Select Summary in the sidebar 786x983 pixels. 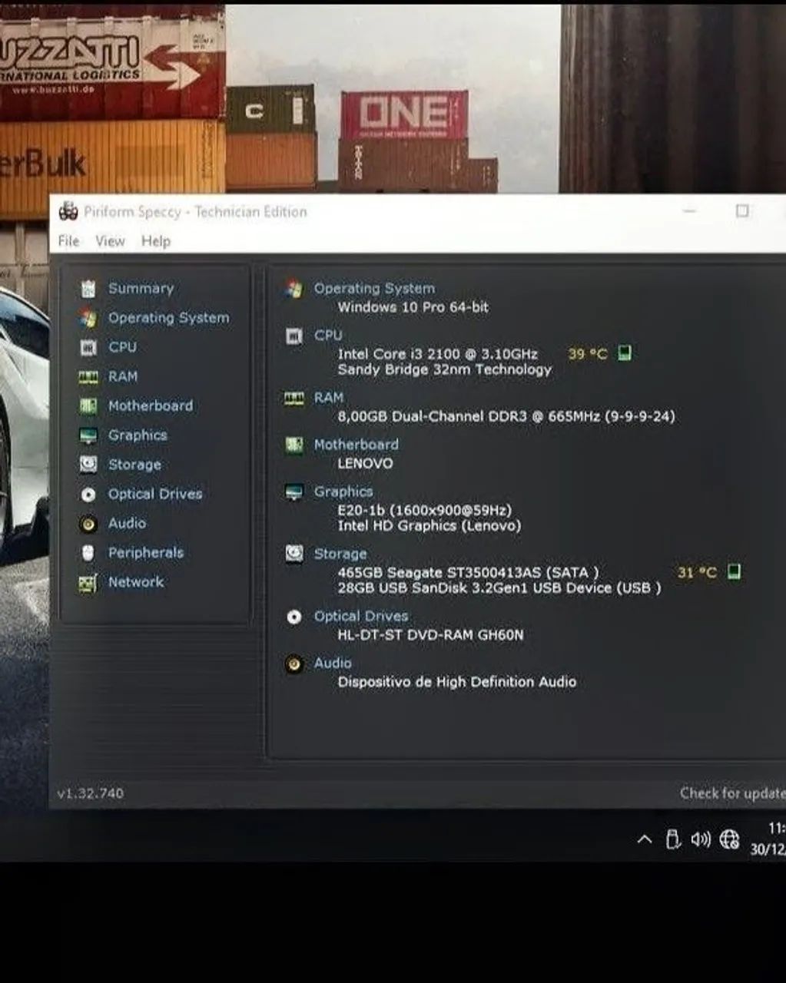click(x=141, y=288)
